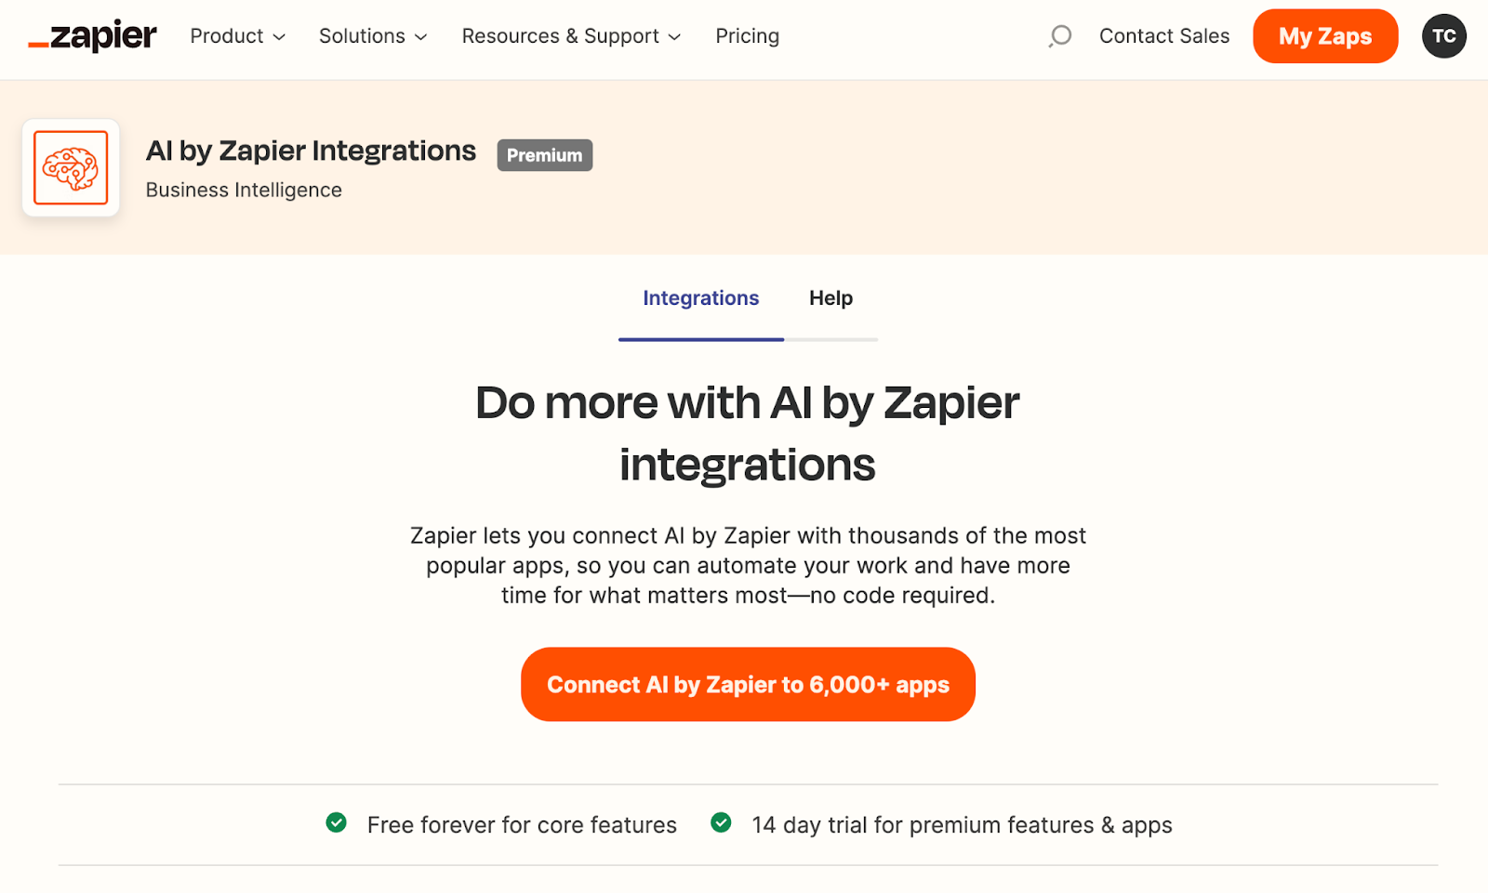This screenshot has height=893, width=1488.
Task: Click the Do more with AI heading
Action: pos(747,433)
